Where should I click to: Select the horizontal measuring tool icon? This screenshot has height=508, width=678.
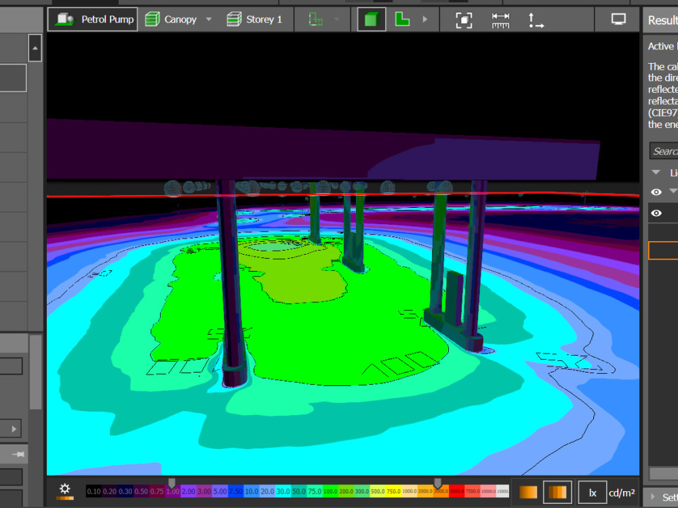pos(500,20)
